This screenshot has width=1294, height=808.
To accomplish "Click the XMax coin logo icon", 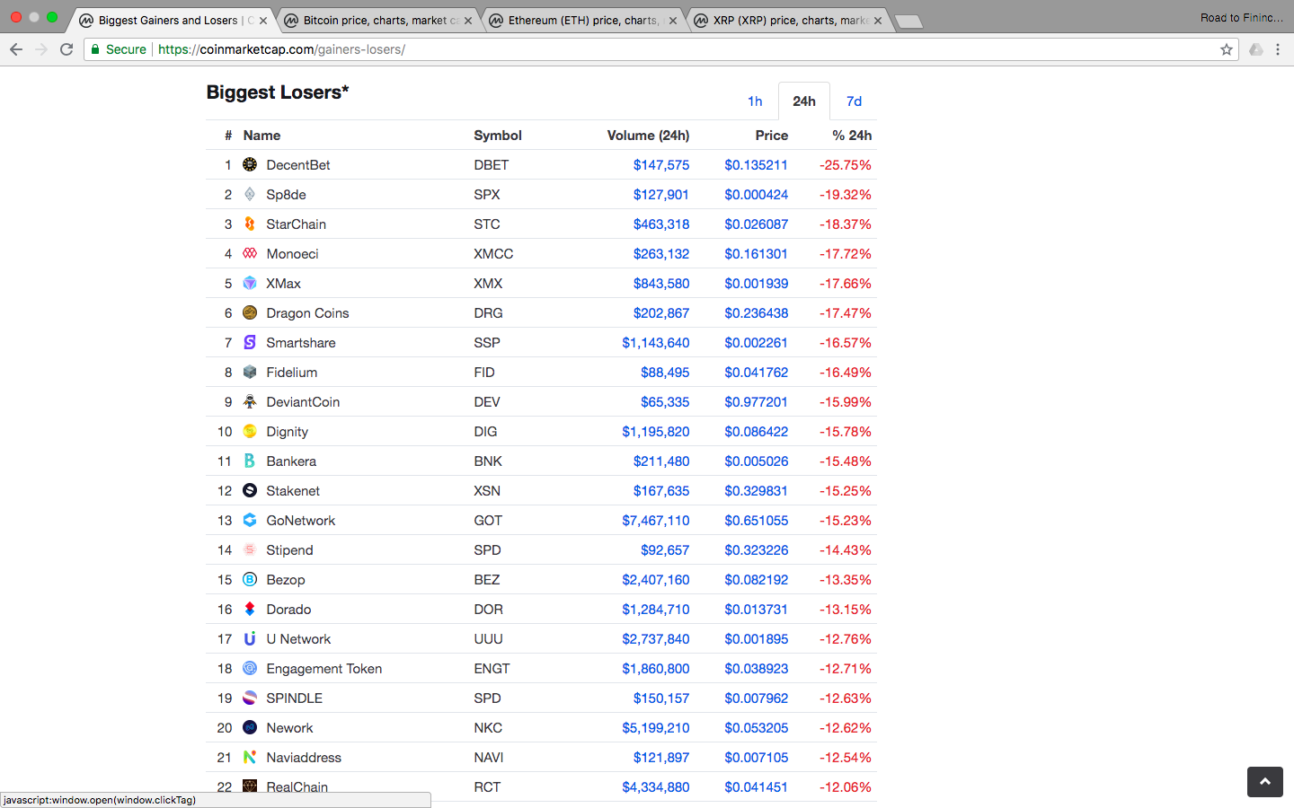I will coord(250,283).
